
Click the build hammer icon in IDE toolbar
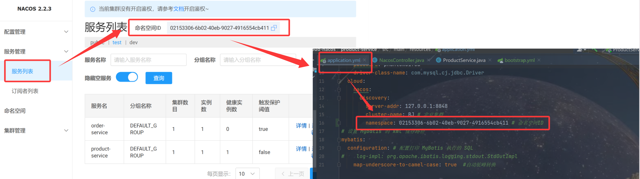(x=595, y=50)
